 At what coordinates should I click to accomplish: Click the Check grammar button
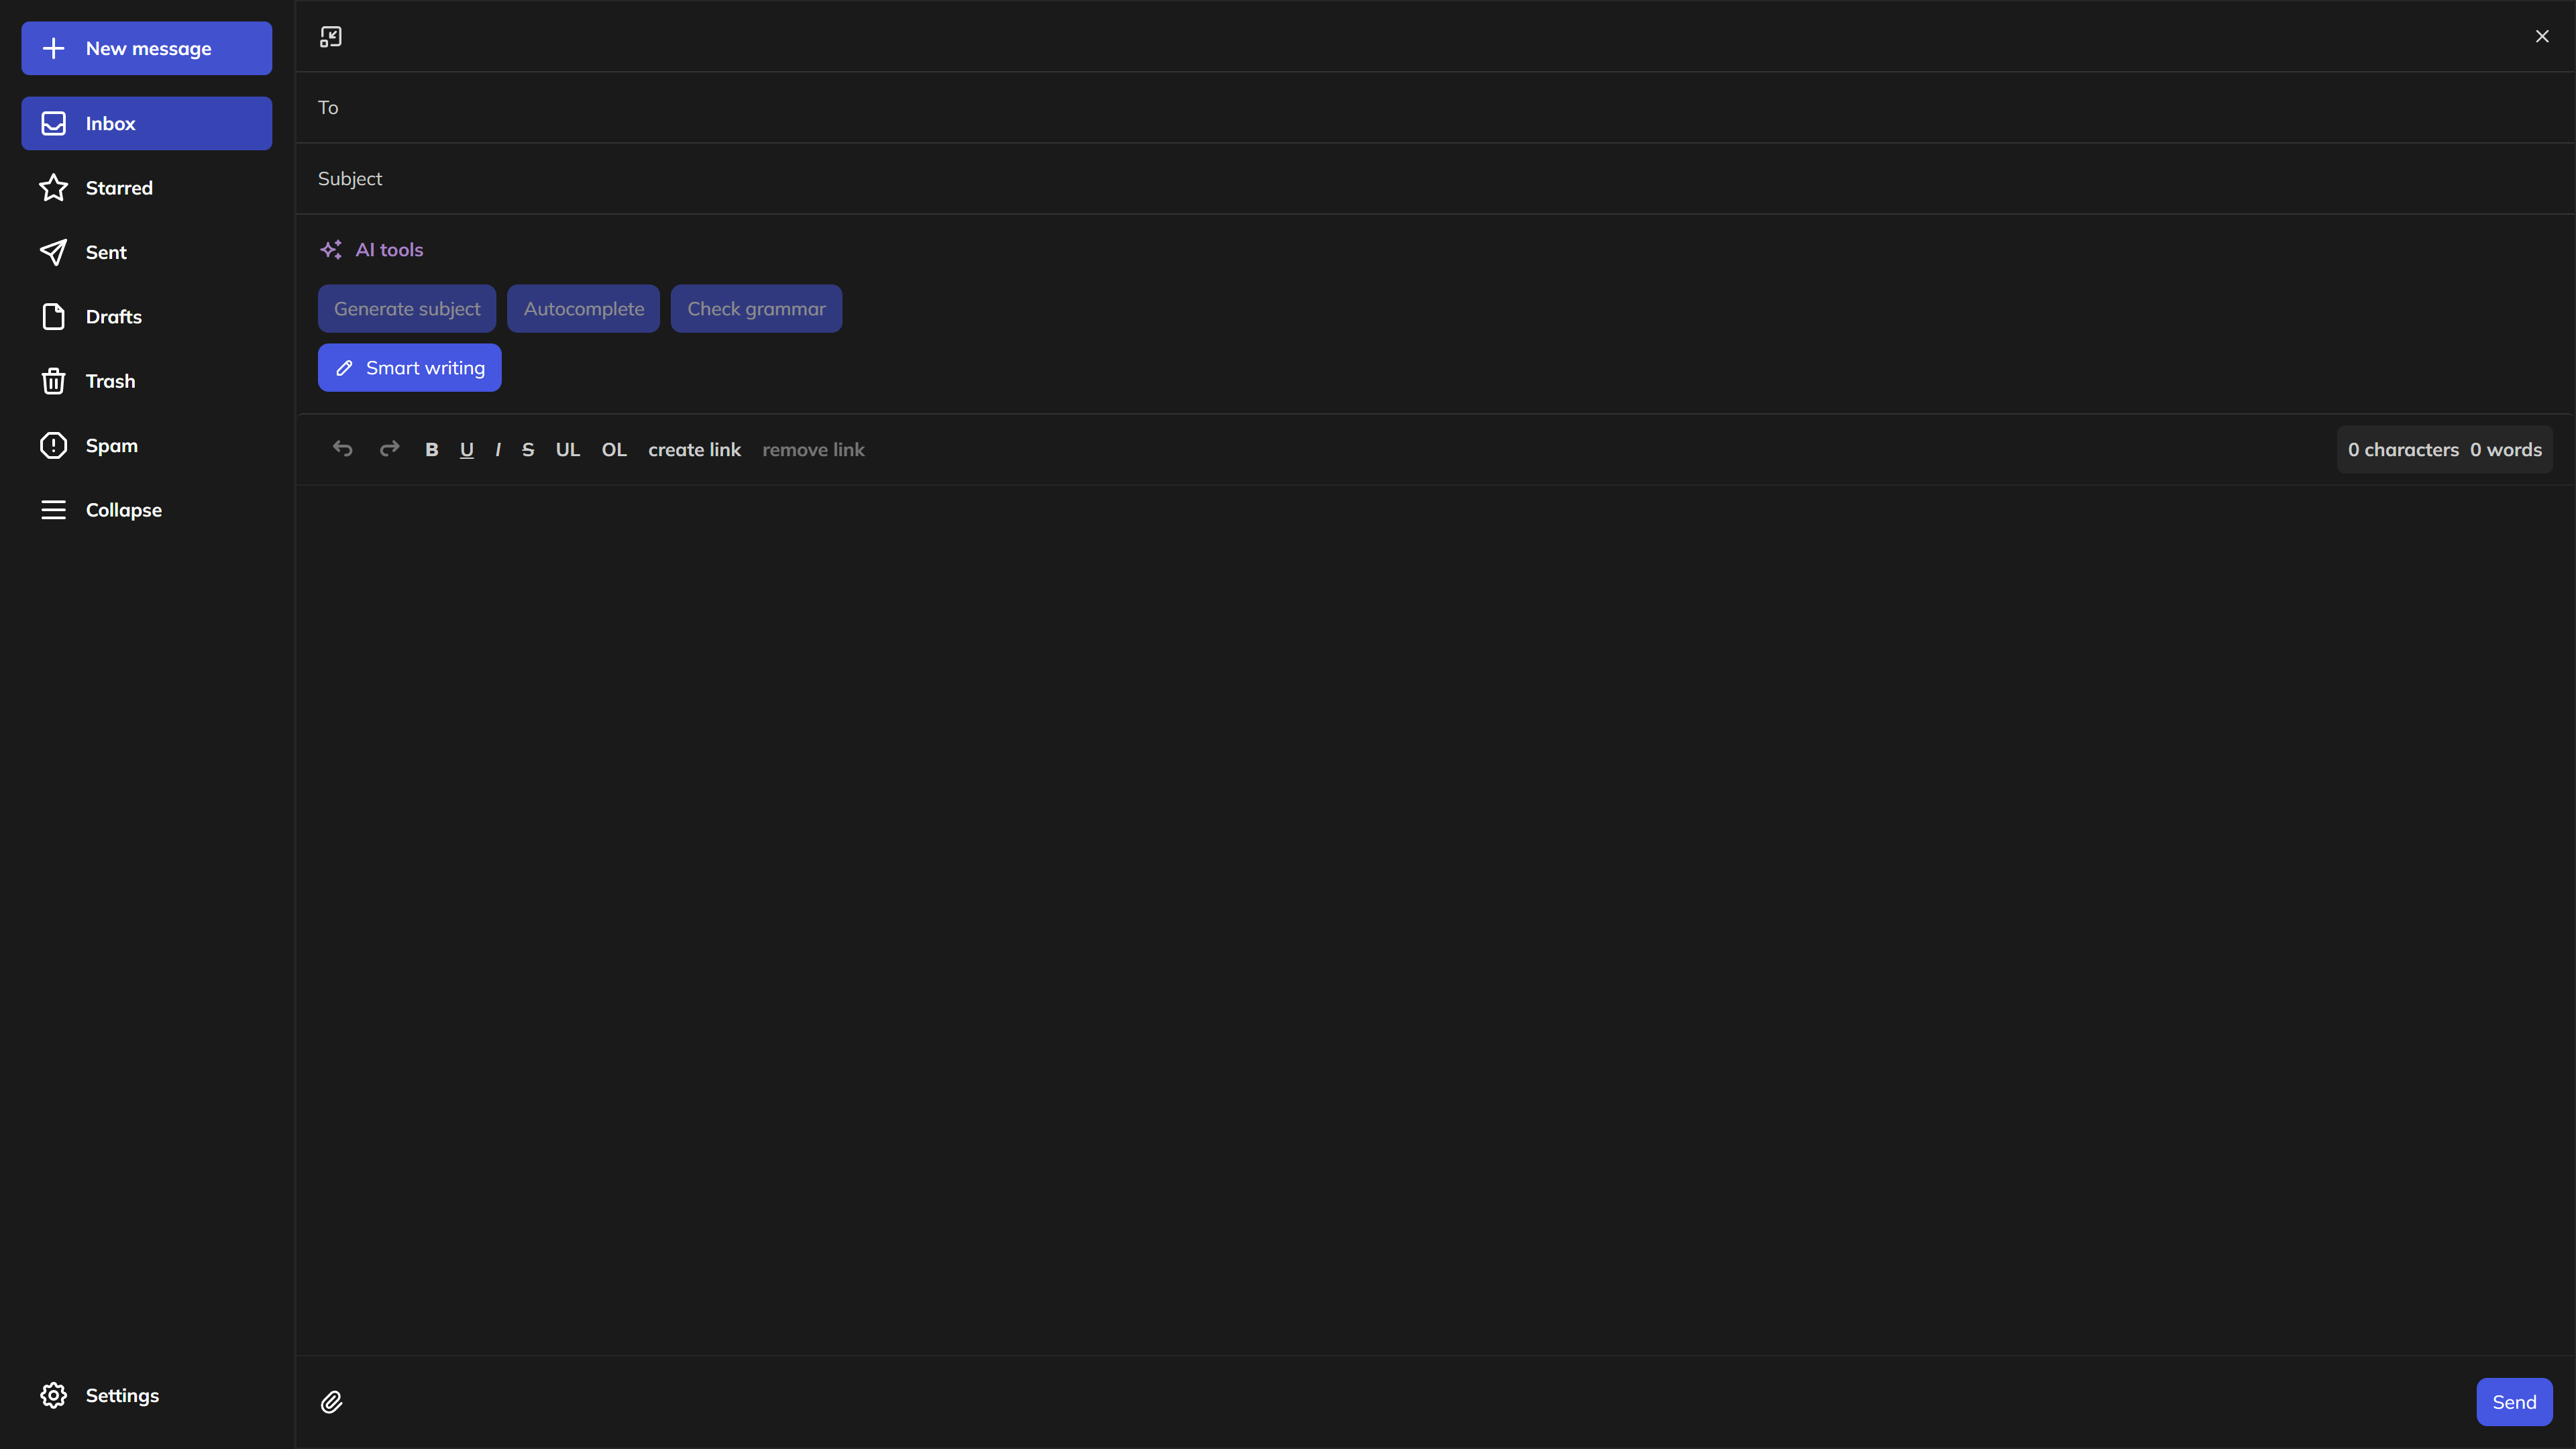757,308
